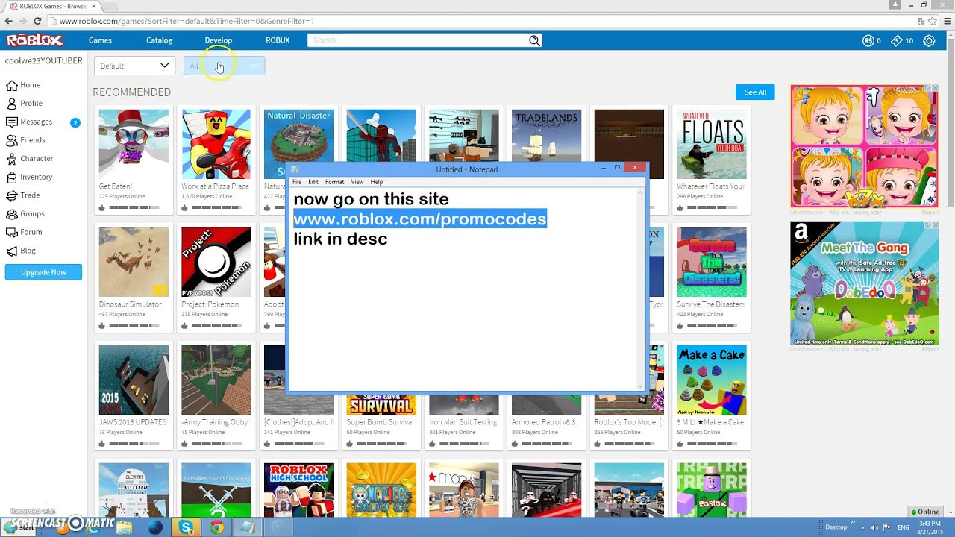Click the Upgrade Now button

(43, 272)
